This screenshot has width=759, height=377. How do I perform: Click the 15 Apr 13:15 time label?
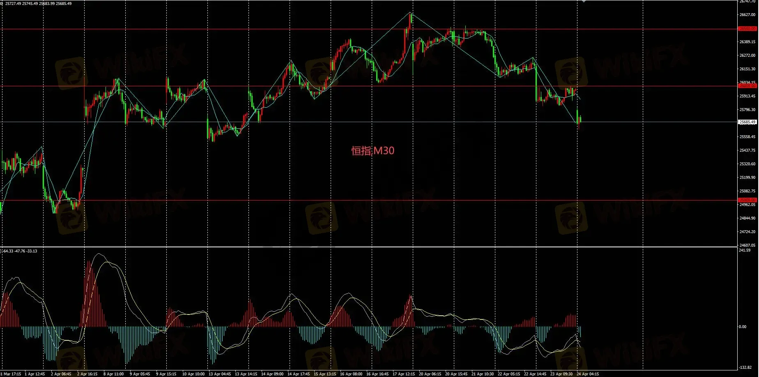pyautogui.click(x=325, y=374)
